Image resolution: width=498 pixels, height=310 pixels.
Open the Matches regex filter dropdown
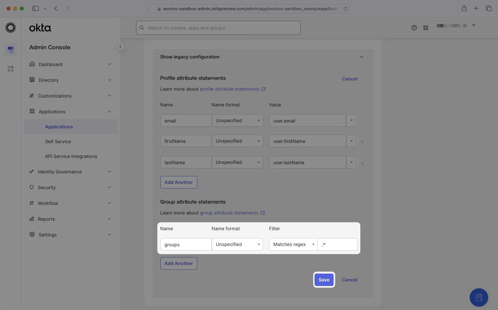[x=293, y=244]
